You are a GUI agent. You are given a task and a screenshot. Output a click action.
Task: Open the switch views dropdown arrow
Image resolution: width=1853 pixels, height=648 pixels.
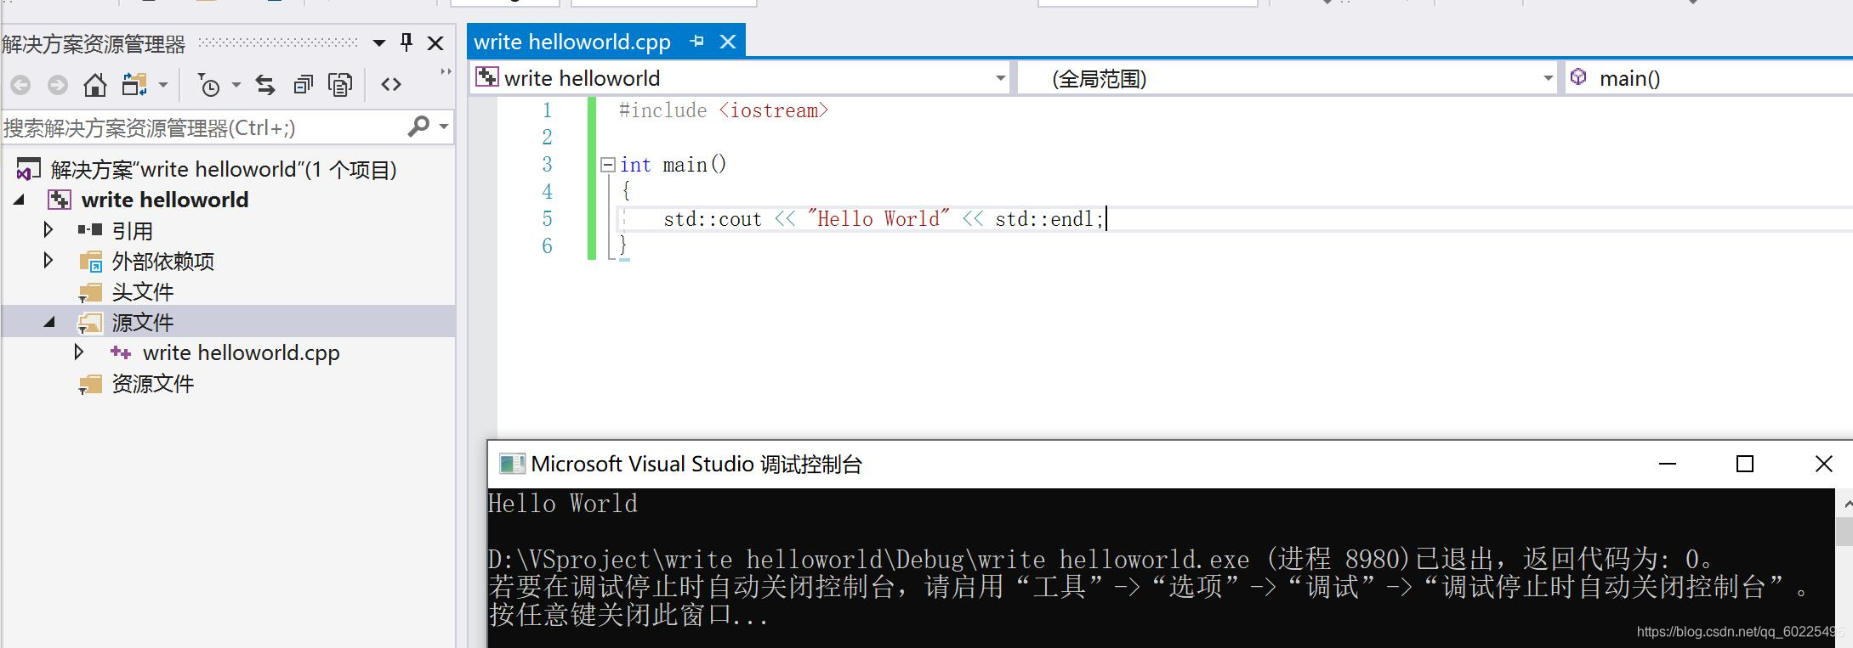pyautogui.click(x=163, y=85)
